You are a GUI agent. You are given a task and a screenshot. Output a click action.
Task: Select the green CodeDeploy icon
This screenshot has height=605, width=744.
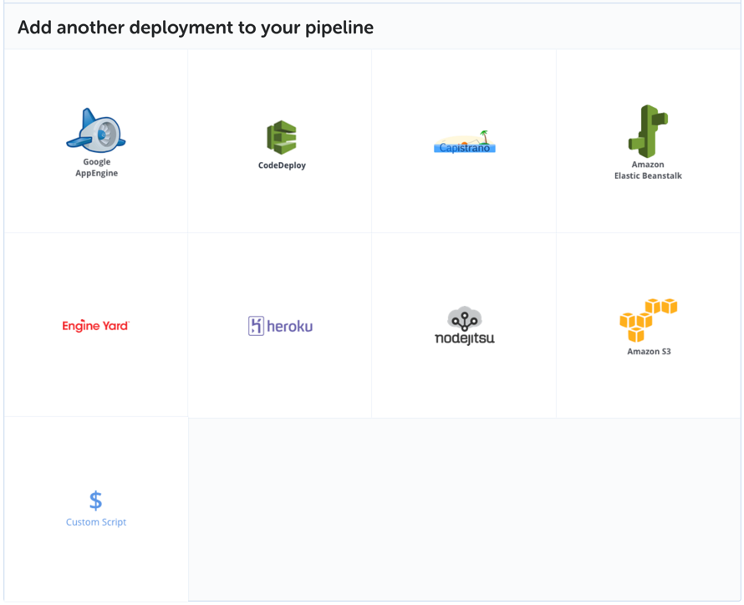(282, 138)
